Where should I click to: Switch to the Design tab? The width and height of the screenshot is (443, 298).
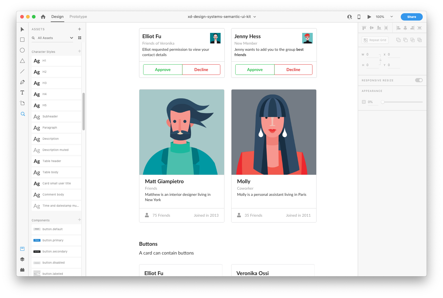point(58,17)
